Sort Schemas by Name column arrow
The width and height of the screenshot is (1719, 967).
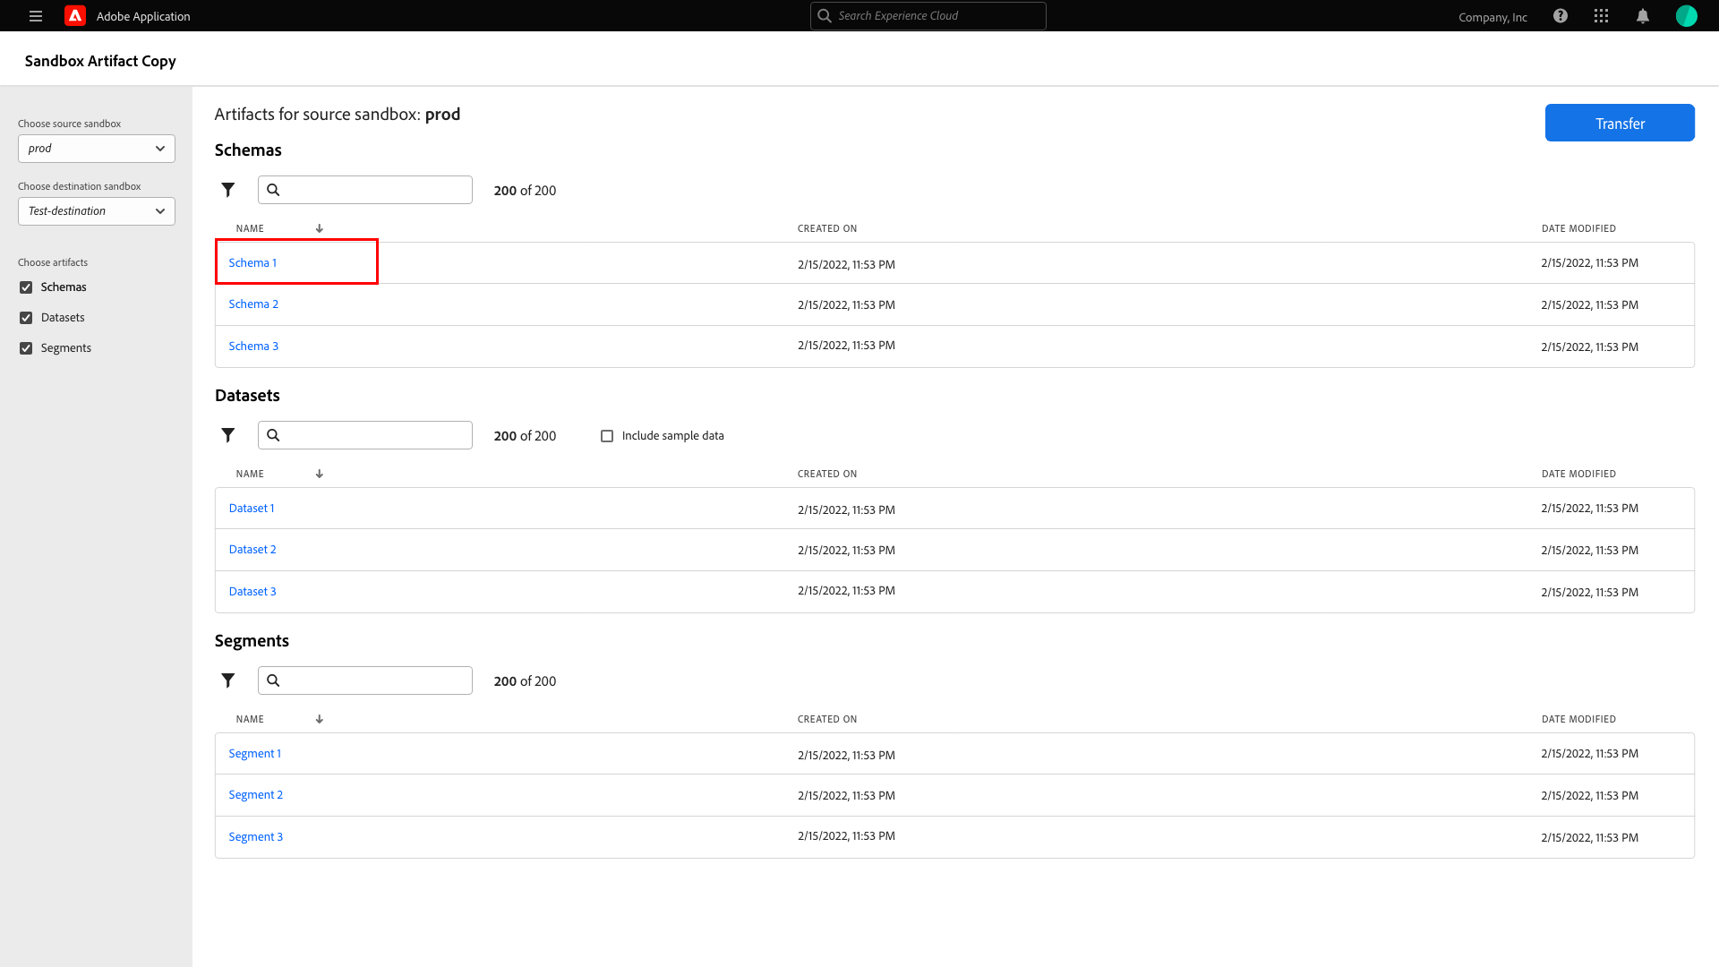tap(320, 228)
